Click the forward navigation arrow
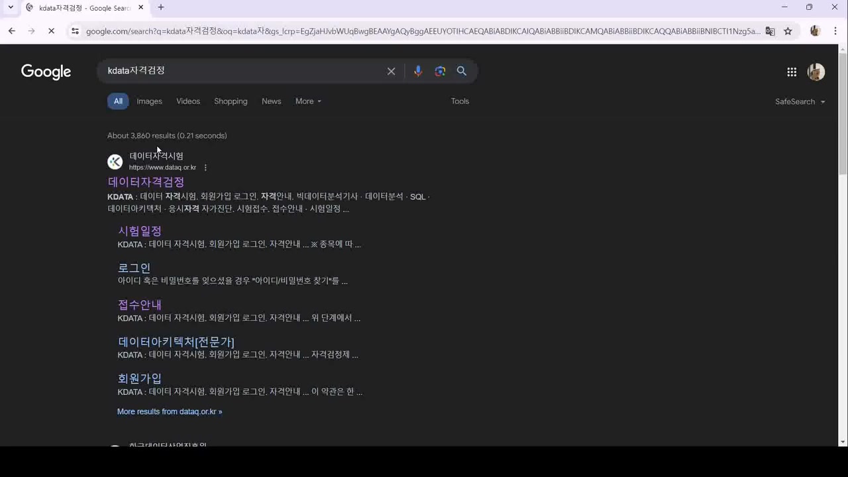 [x=31, y=30]
